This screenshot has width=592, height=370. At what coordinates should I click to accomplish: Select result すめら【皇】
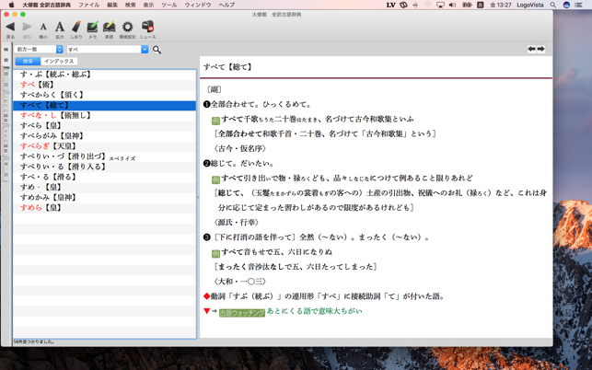[x=105, y=208]
